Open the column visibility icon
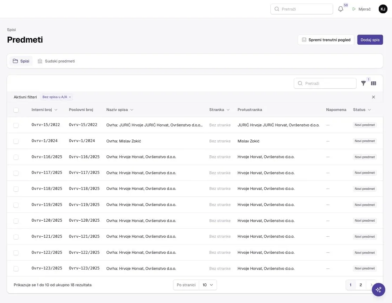The width and height of the screenshot is (392, 303). [373, 83]
